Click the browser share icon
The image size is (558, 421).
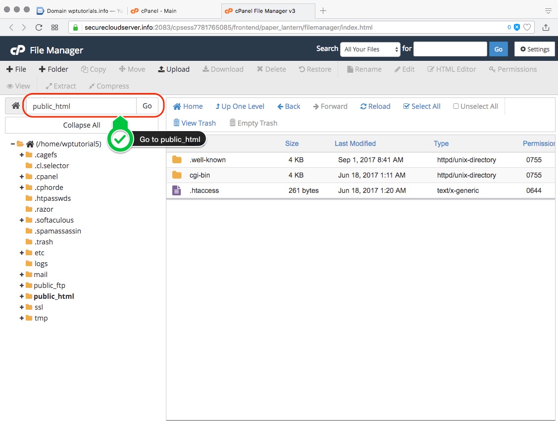pyautogui.click(x=546, y=27)
